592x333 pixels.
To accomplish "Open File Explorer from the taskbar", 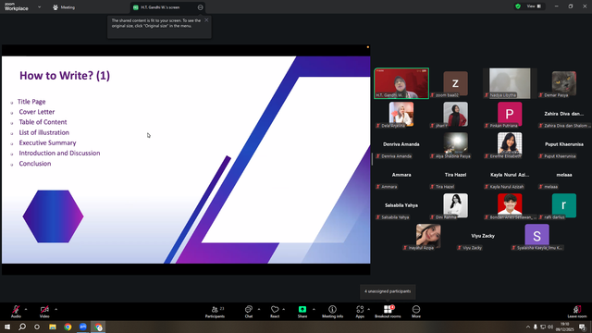I will pos(53,327).
